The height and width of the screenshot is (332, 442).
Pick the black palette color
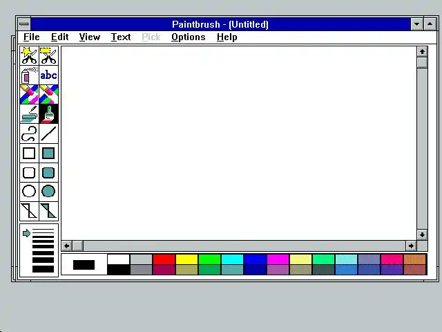tap(118, 270)
